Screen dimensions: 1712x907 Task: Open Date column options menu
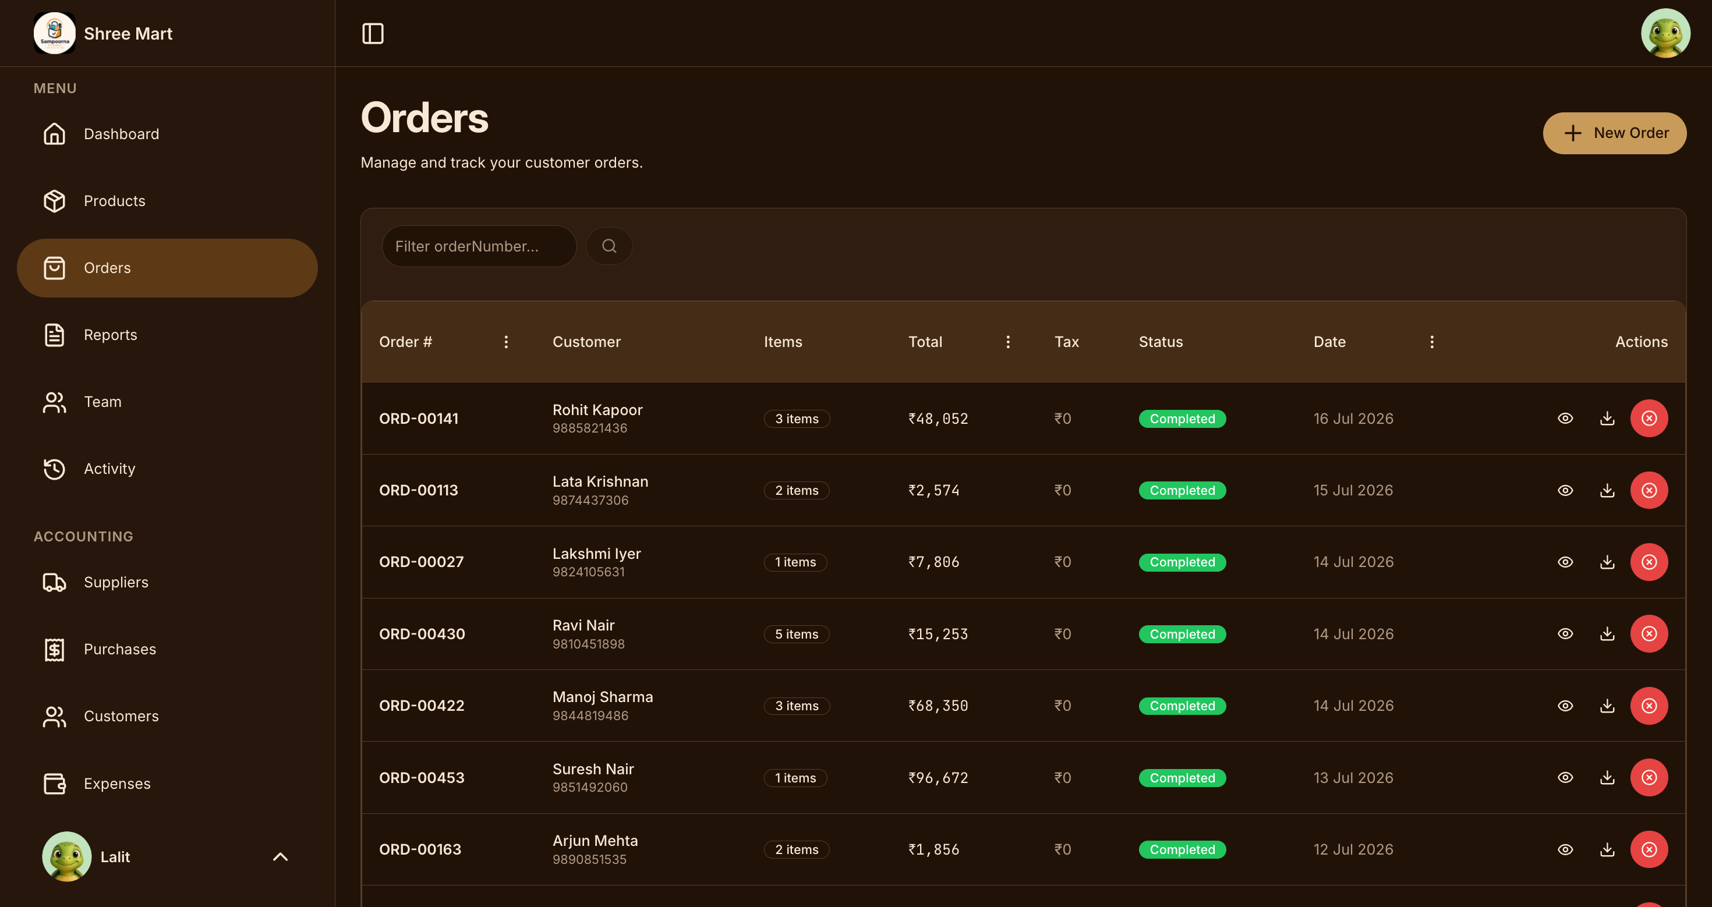(1431, 342)
